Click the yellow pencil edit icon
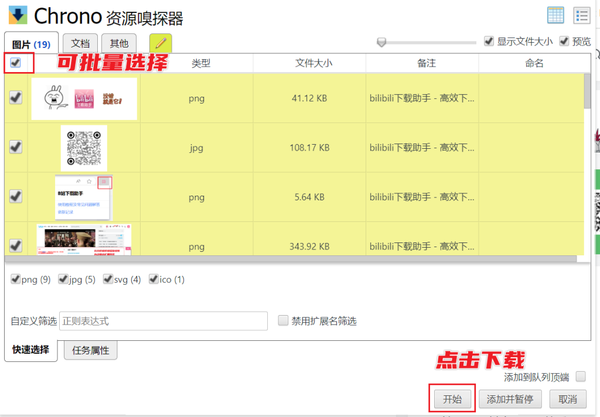This screenshot has width=600, height=417. pos(161,43)
